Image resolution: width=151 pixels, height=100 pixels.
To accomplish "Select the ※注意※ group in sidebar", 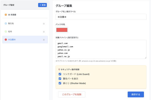I will click(25, 39).
